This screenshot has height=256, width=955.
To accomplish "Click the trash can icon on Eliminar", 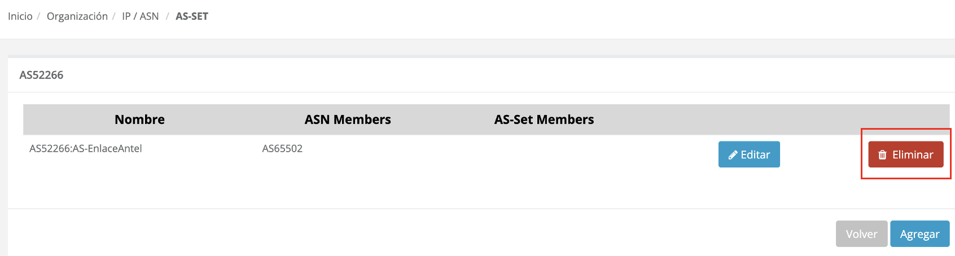I will pyautogui.click(x=883, y=155).
